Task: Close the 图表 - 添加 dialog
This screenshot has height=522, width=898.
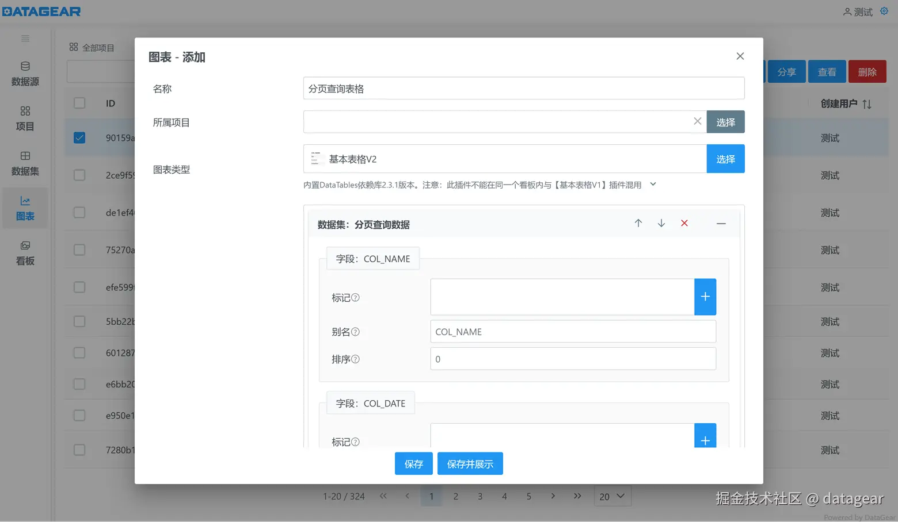Action: 740,56
